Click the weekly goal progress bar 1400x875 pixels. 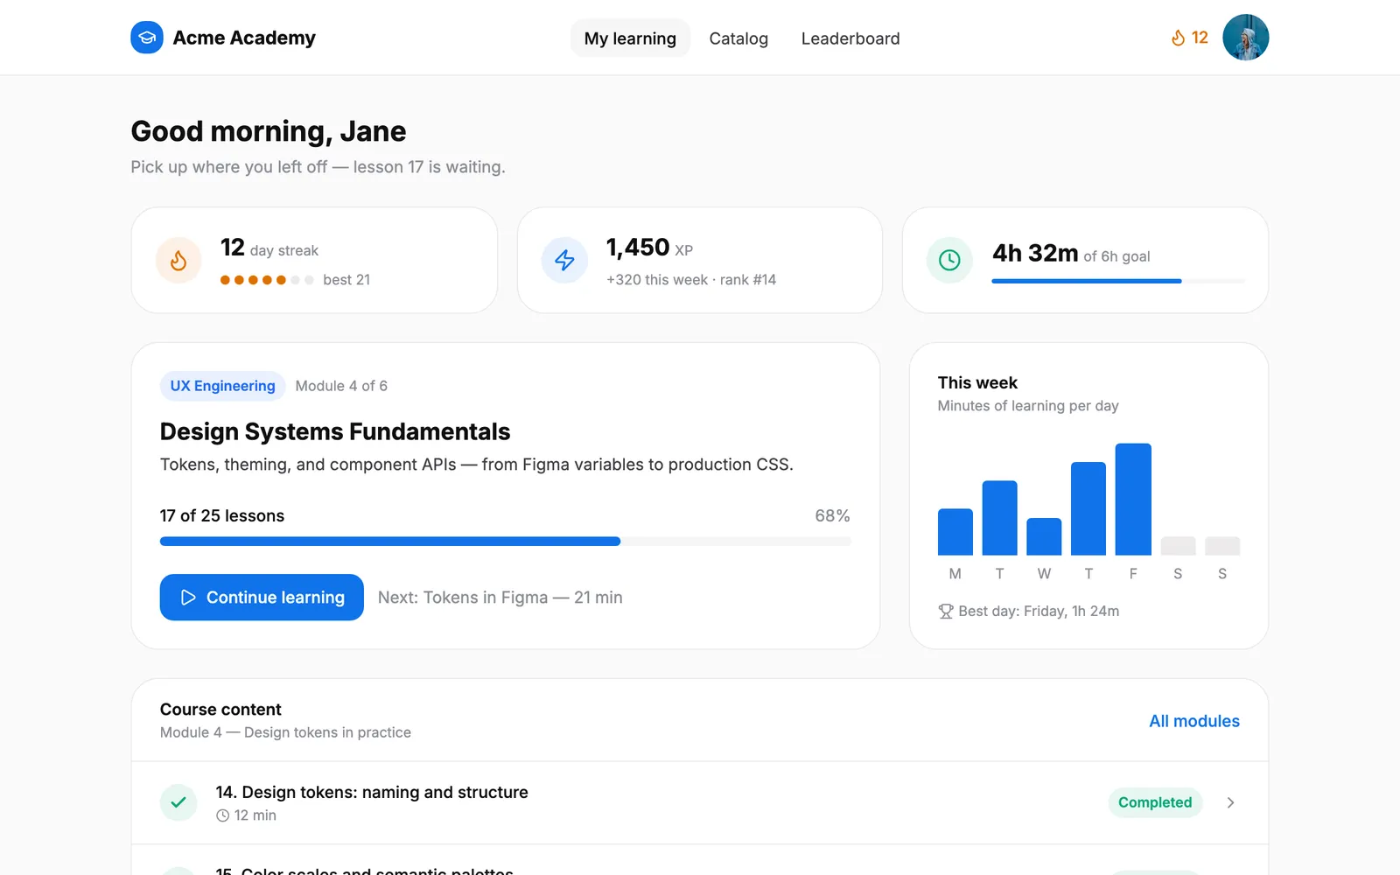tap(1118, 281)
